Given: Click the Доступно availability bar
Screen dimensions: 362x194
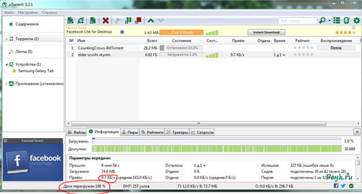Looking at the screenshot, I should click(x=217, y=149).
